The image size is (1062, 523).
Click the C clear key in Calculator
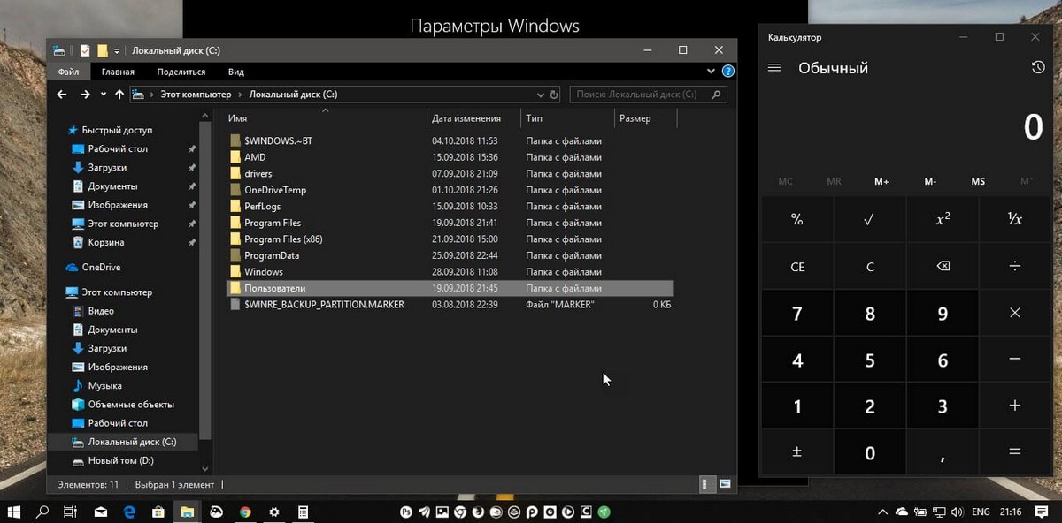[x=870, y=266]
